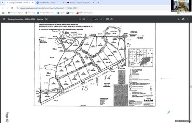Zoom in the PDF with plus button
The image size is (192, 123).
coord(101,19)
